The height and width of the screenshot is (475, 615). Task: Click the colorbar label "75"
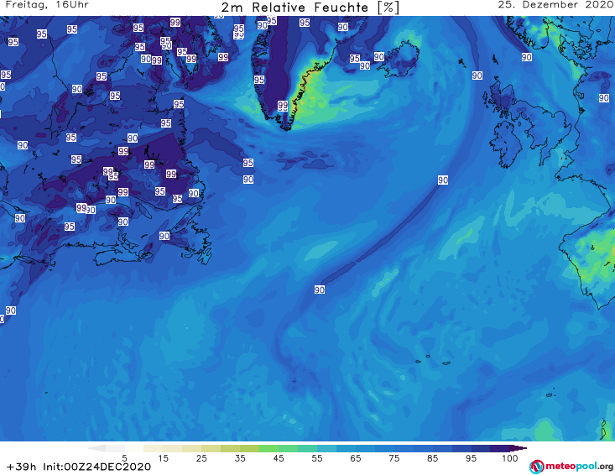point(393,458)
